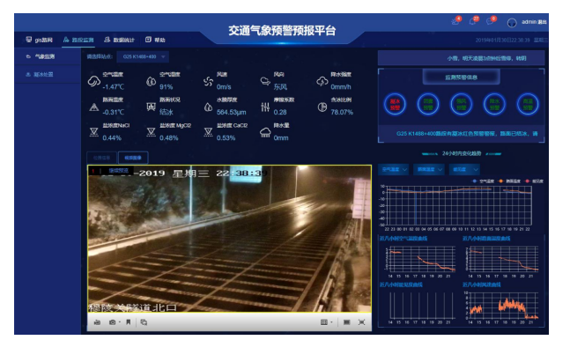Click the admin user avatar icon
Image resolution: width=570 pixels, height=340 pixels.
click(512, 23)
